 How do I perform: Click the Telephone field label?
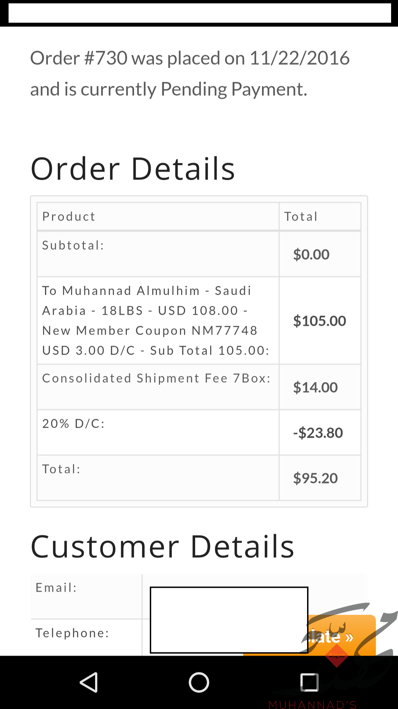pos(72,633)
